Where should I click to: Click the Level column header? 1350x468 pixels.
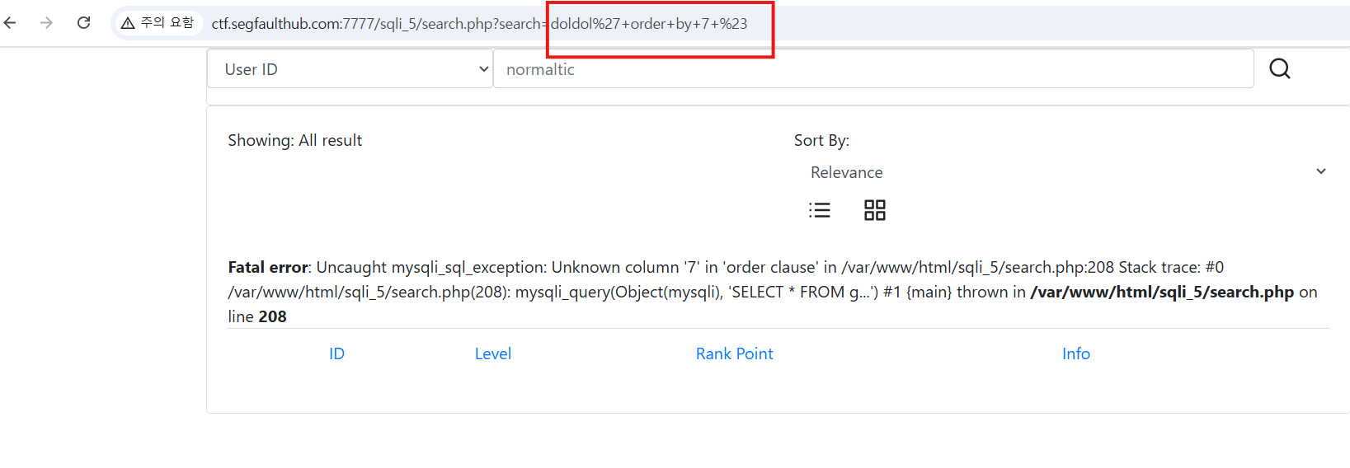[x=492, y=353]
